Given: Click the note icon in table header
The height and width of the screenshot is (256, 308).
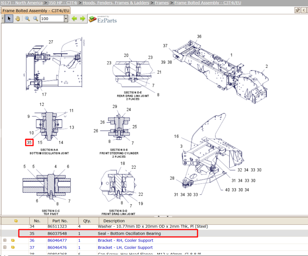Looking at the screenshot, I should [x=16, y=221].
